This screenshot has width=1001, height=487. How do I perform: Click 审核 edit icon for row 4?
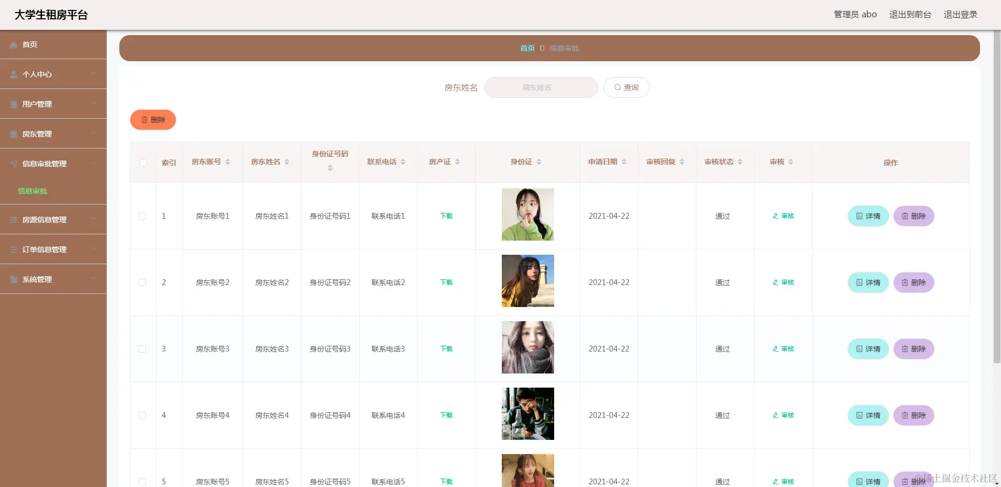click(775, 415)
